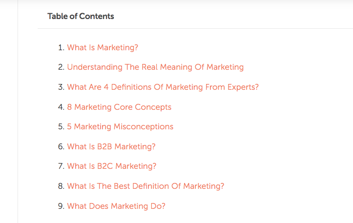Navigate to What Is B2B Marketing?
Viewport: 353px width, 223px height.
pyautogui.click(x=111, y=146)
